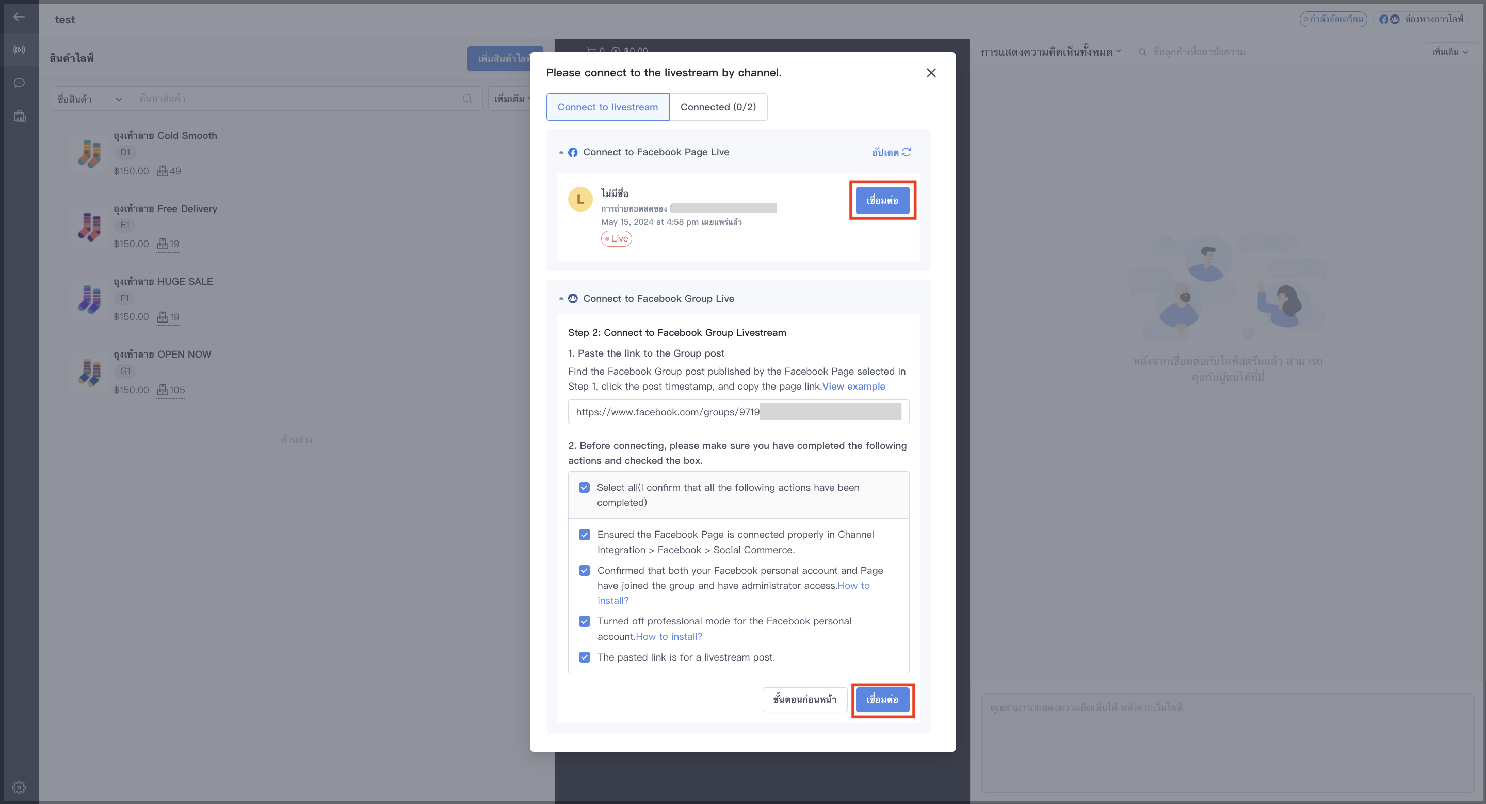Click the ไม่มีชื่อ livestream title
Screen dimensions: 1486x804
point(615,193)
